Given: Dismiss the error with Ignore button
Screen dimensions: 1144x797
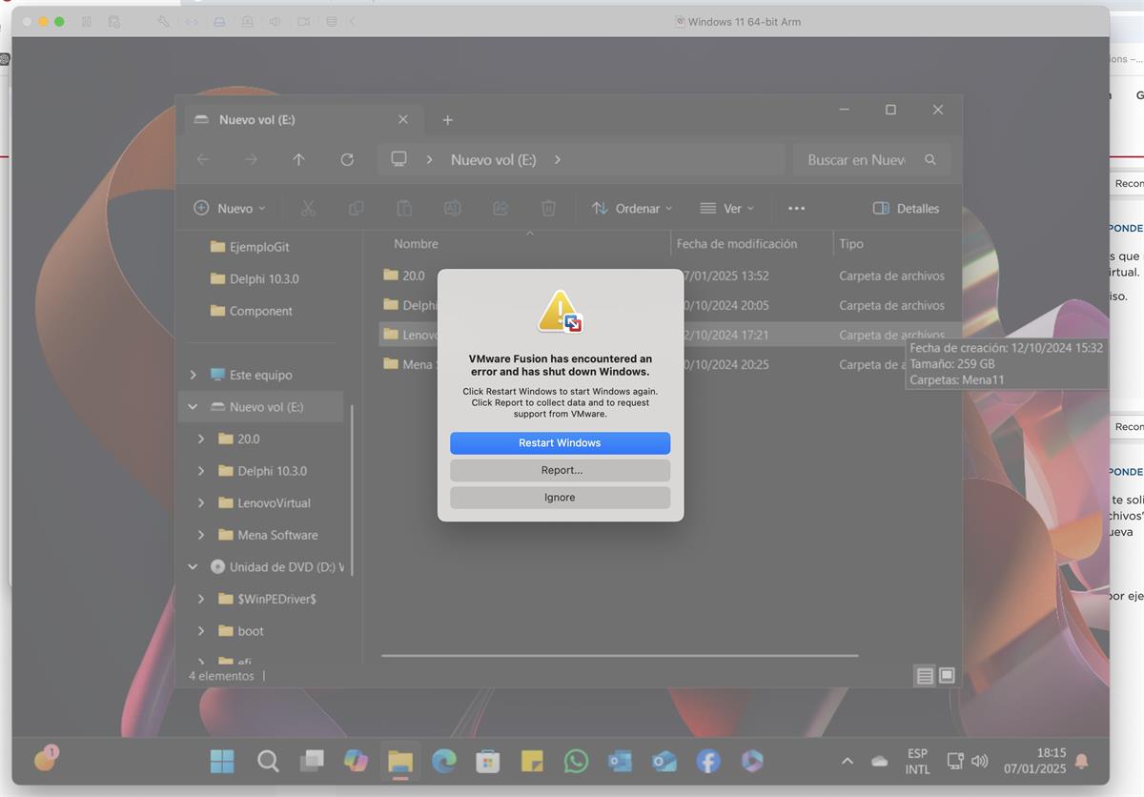Looking at the screenshot, I should [x=560, y=498].
